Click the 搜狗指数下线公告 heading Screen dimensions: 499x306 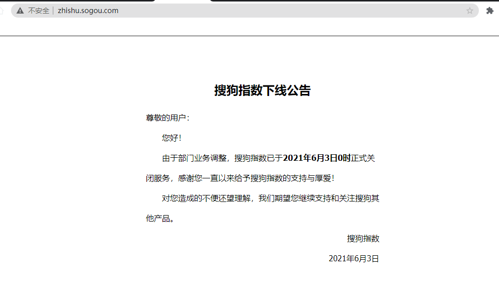point(262,90)
